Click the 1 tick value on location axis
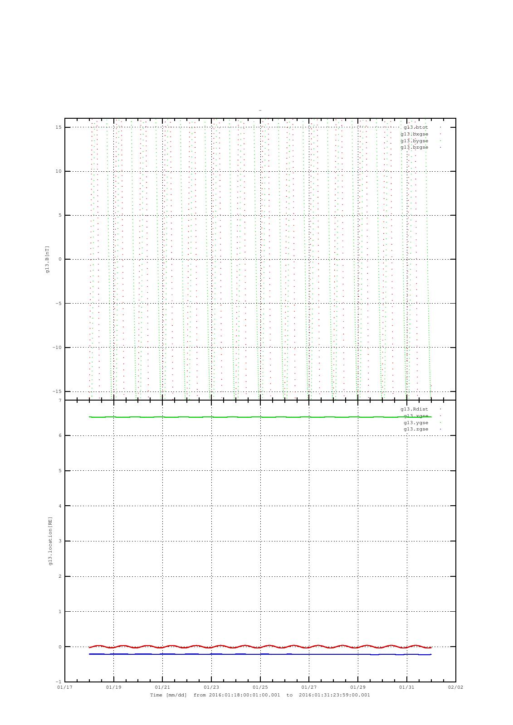513x725 pixels. 60,612
